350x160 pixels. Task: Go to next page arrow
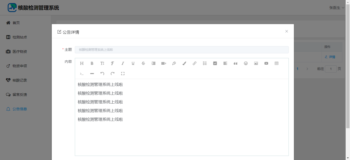307,69
